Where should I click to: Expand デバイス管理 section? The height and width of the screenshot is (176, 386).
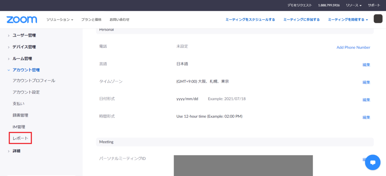[x=24, y=47]
